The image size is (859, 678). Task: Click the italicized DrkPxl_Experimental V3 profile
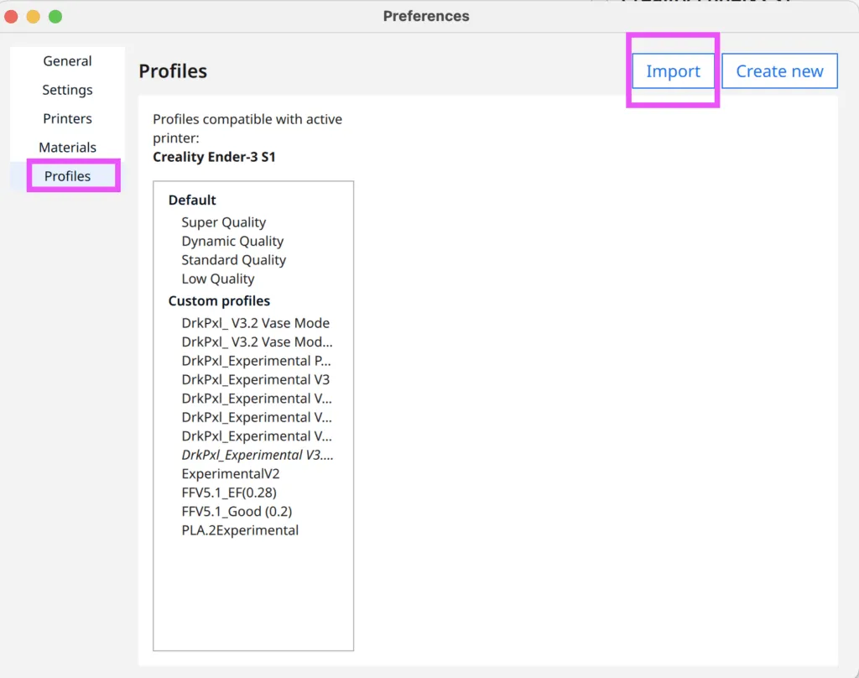[257, 455]
